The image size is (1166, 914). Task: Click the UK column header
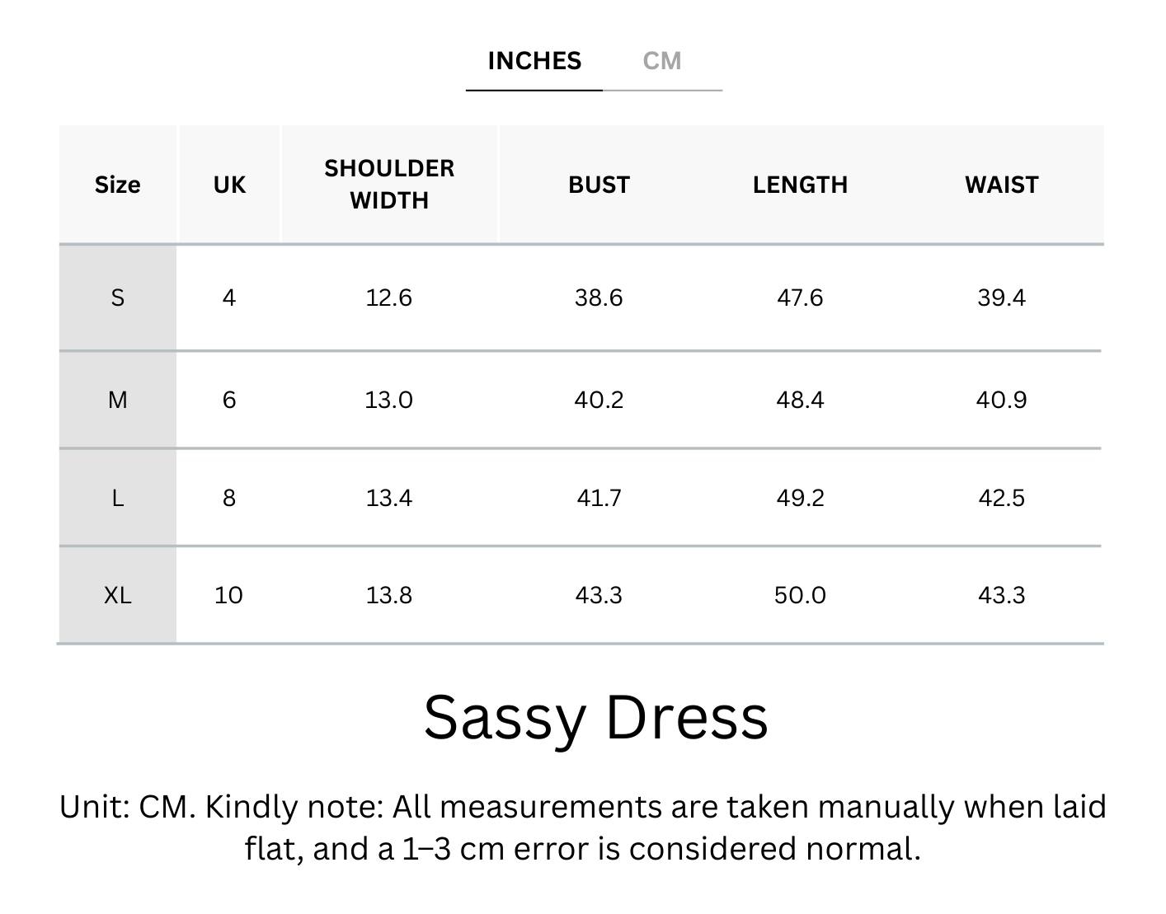(229, 185)
